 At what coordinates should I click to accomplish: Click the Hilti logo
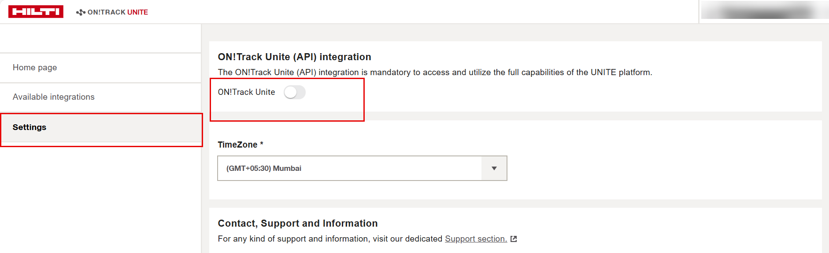click(36, 12)
